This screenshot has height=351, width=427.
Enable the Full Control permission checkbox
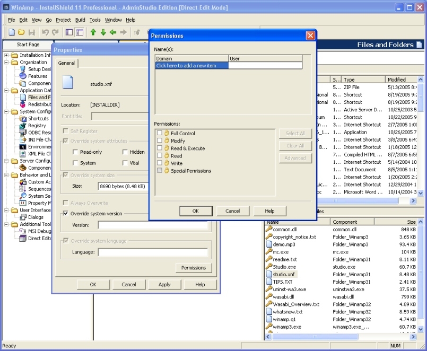point(160,133)
